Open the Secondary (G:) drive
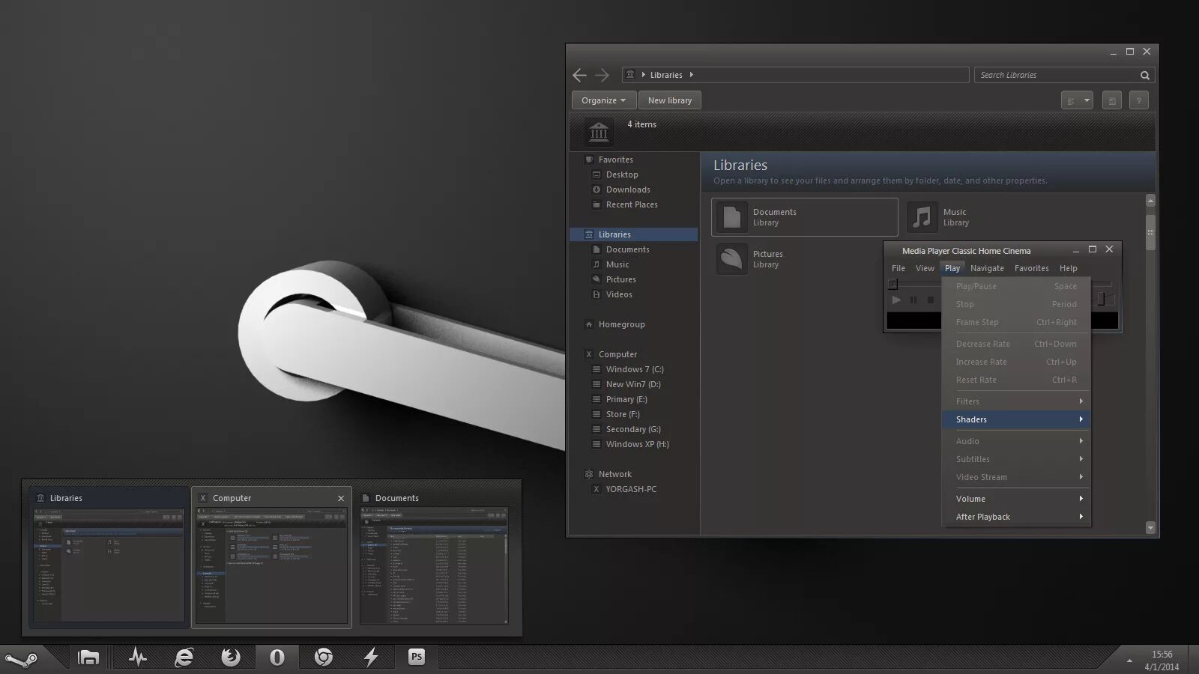1199x674 pixels. point(633,429)
